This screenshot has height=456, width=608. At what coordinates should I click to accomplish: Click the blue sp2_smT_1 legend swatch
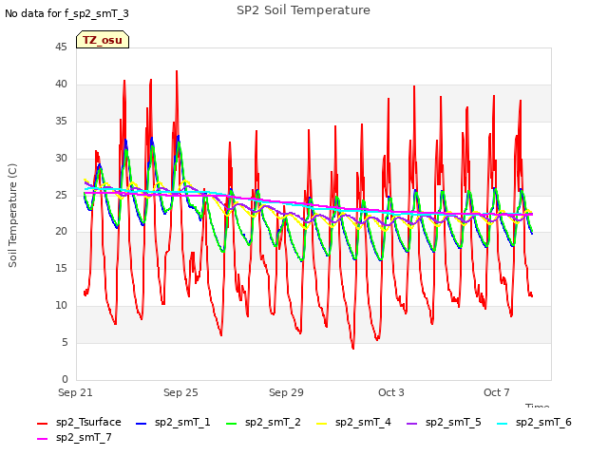[142, 424]
